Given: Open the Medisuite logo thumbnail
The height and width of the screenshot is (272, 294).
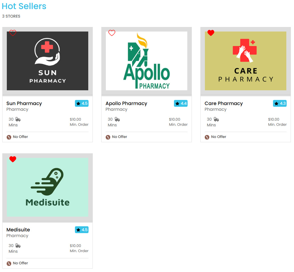Looking at the screenshot, I should pyautogui.click(x=47, y=187).
